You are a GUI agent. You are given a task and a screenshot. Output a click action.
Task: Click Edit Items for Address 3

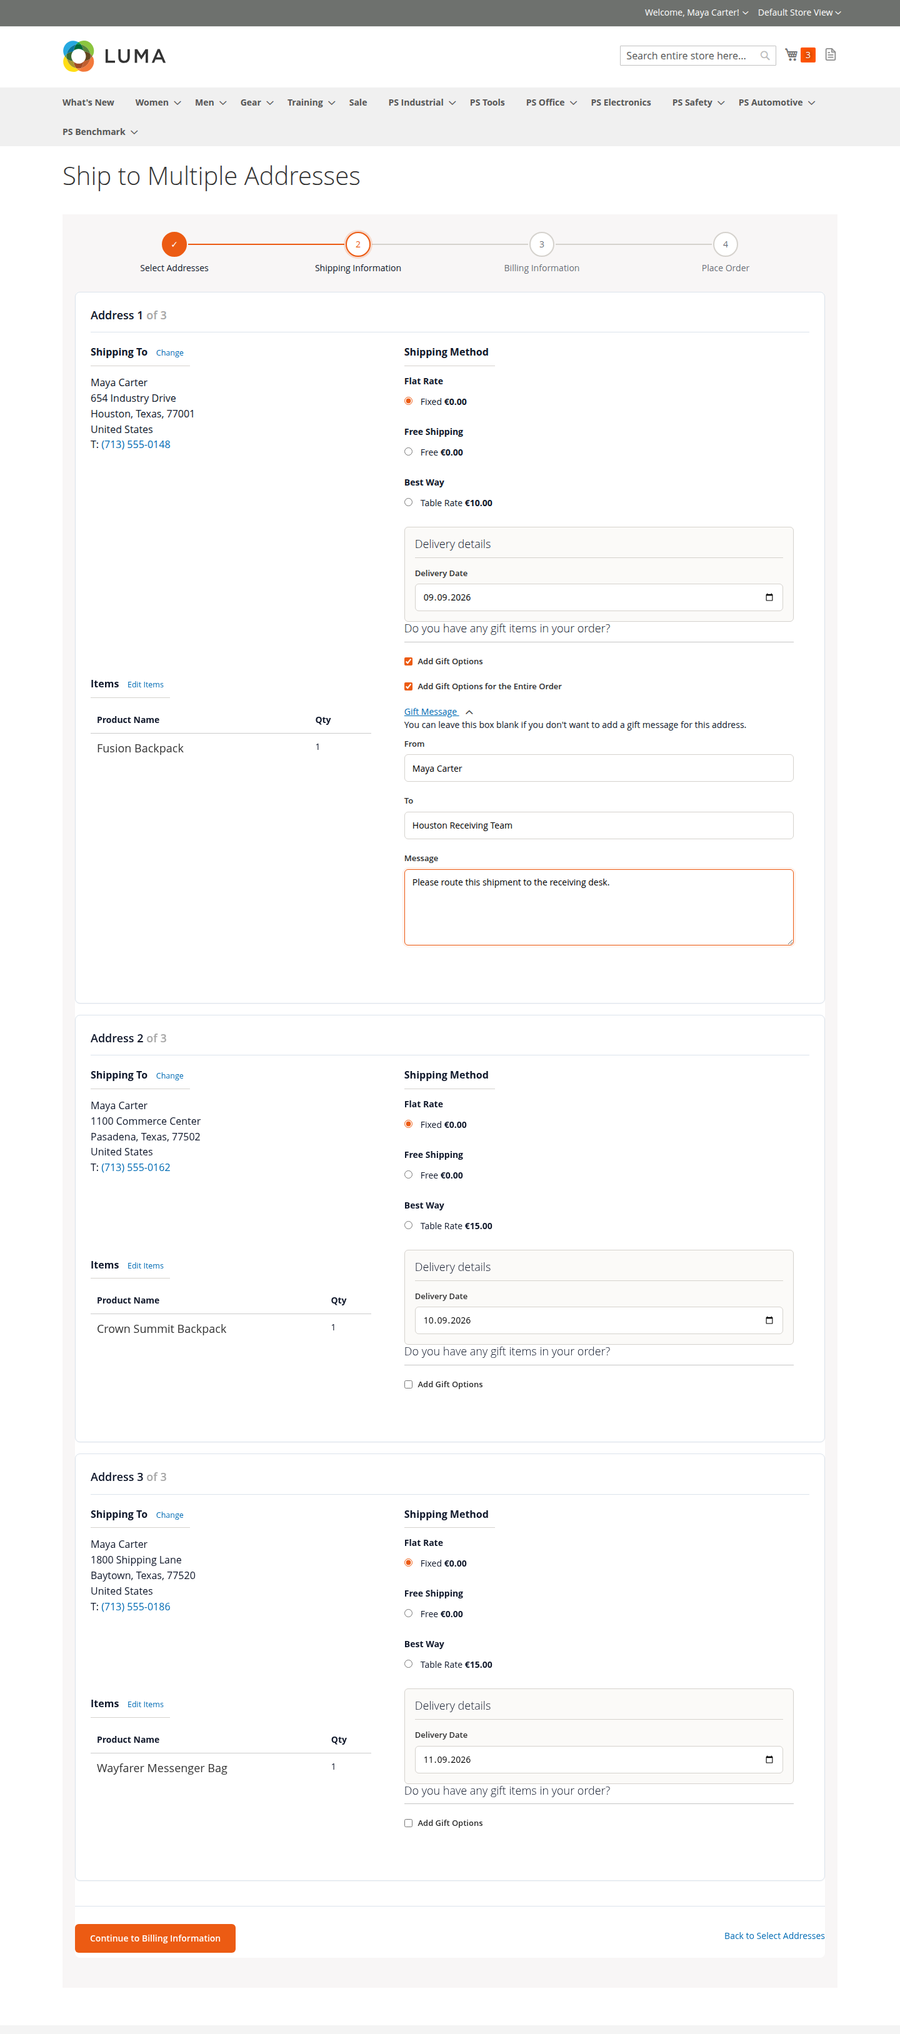tap(145, 1704)
